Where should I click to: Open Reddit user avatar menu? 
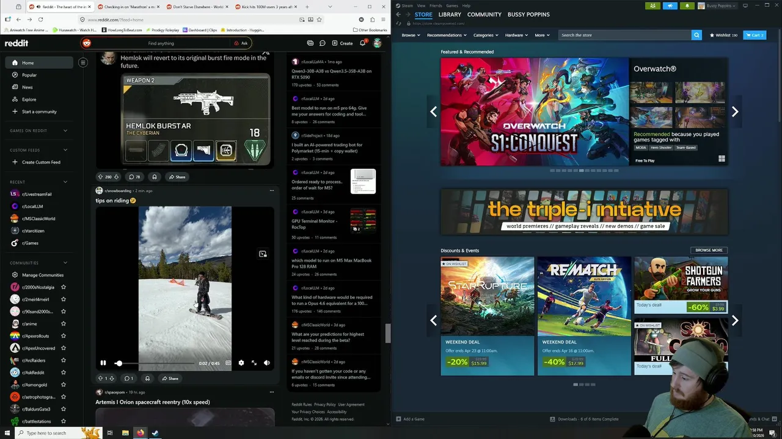(x=378, y=43)
